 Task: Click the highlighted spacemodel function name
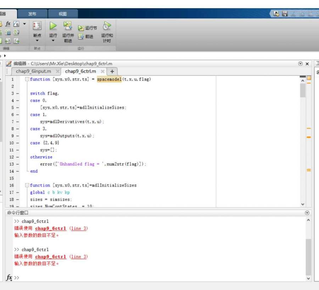109,79
